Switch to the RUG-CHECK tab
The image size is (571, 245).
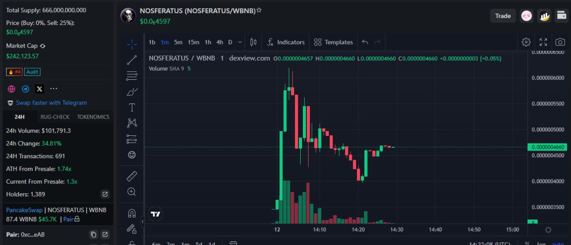coord(55,117)
